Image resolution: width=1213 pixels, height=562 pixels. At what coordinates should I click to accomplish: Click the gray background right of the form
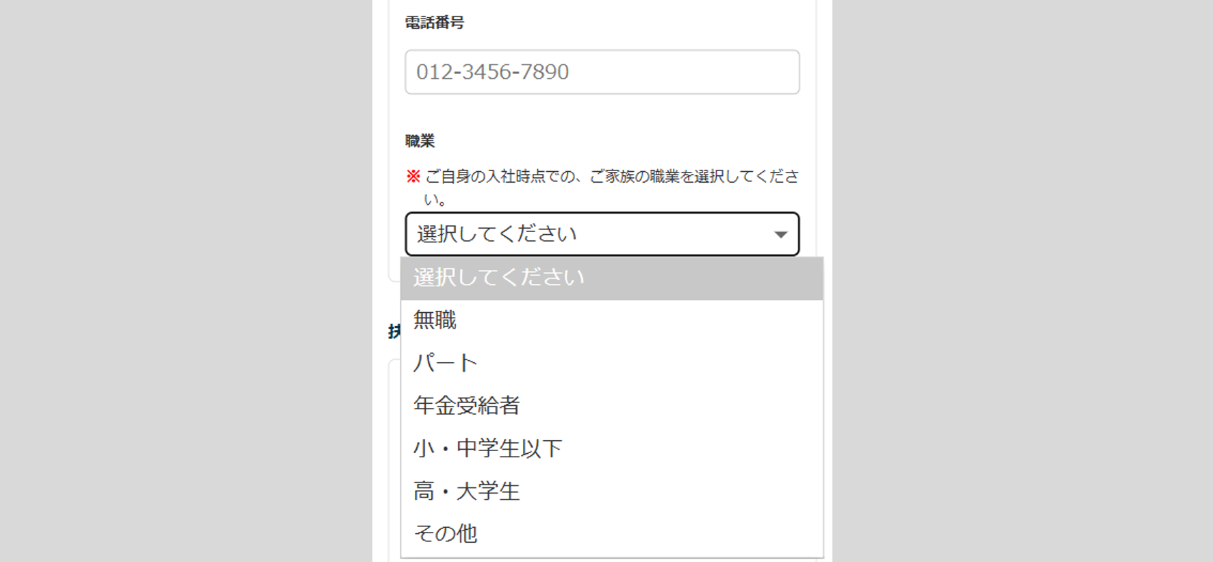pos(1020,281)
